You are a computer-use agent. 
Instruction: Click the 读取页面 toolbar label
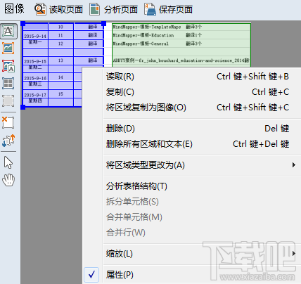coord(66,10)
